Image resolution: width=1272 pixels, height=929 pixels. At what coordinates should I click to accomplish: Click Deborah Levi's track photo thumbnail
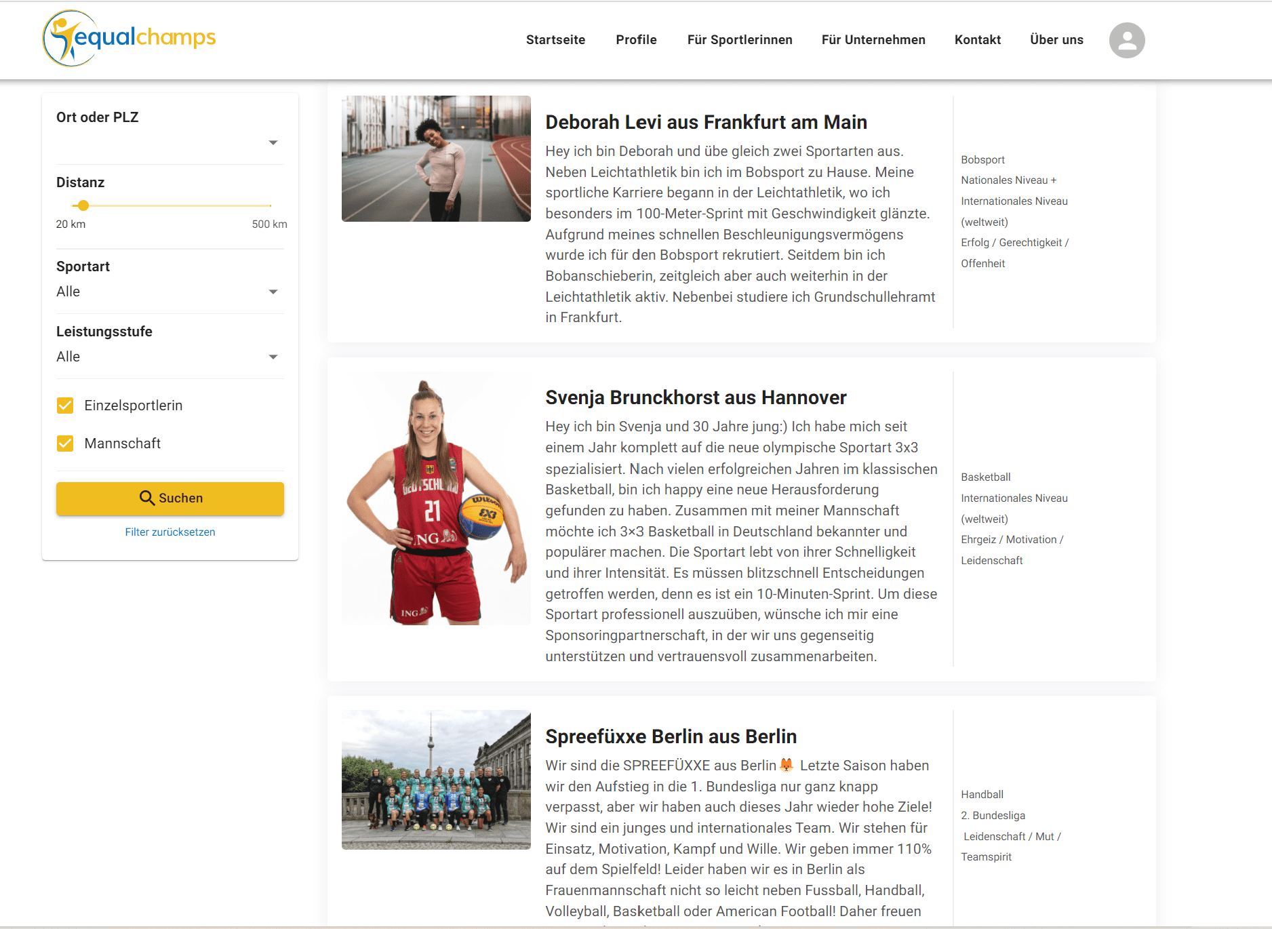pyautogui.click(x=436, y=159)
